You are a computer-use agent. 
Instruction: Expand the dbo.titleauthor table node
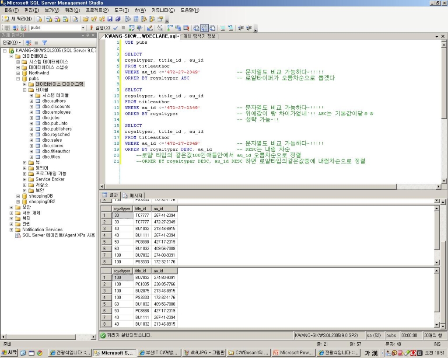31,151
